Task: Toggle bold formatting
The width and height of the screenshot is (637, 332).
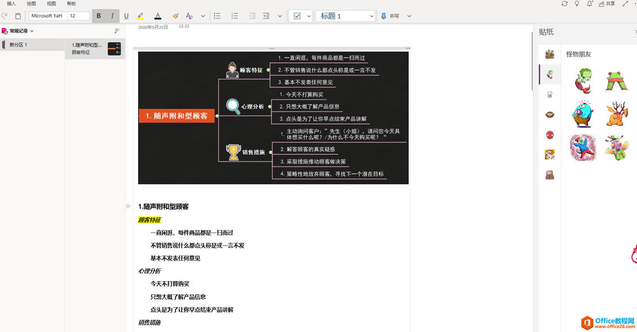Action: (98, 16)
